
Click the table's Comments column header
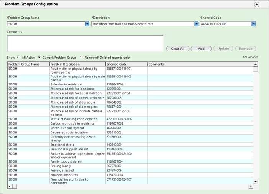click(x=200, y=64)
